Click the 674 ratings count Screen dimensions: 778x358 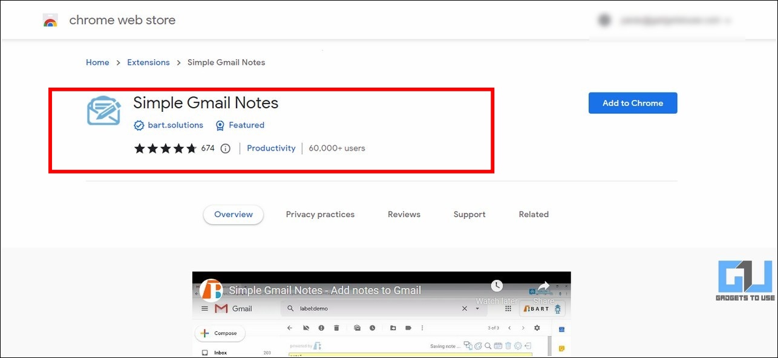point(208,148)
